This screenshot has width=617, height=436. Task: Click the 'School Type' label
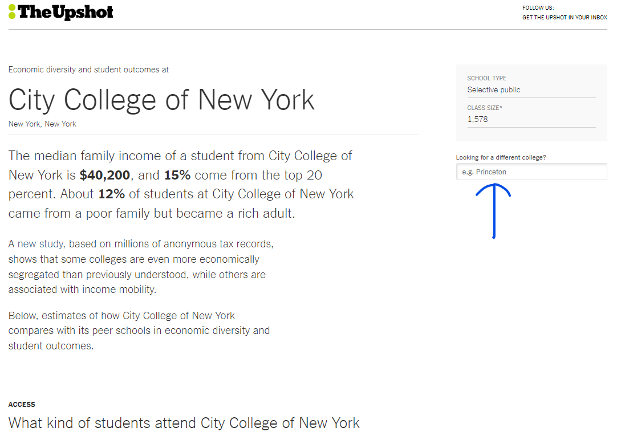[486, 78]
